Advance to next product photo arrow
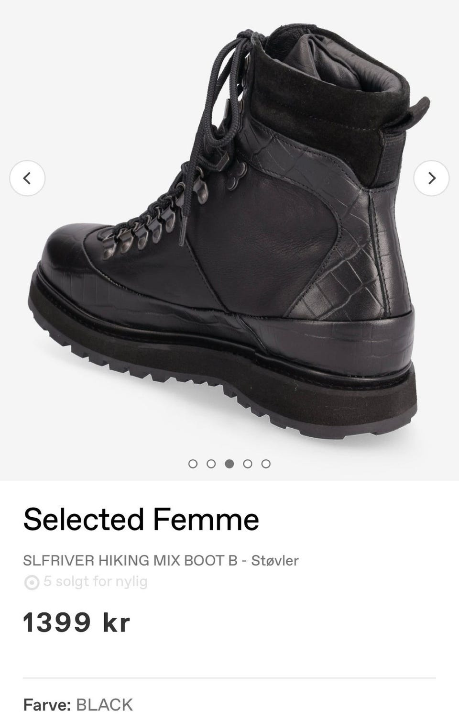The image size is (459, 722). (431, 178)
